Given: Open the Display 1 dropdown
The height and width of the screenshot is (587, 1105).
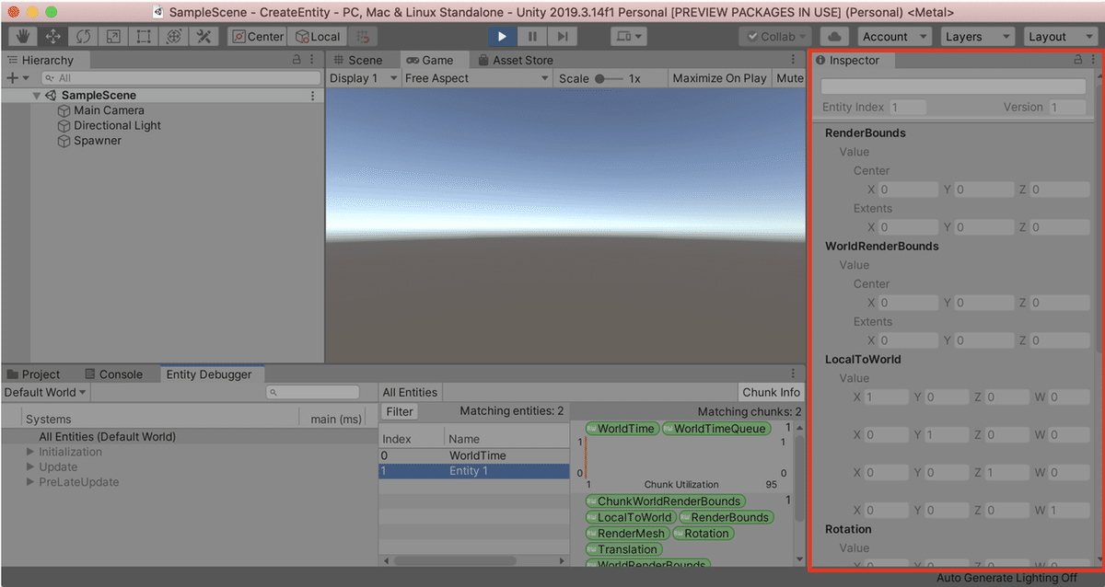Looking at the screenshot, I should [364, 78].
